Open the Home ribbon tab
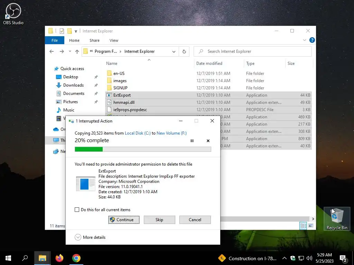Screen dimensions: 354x265 pos(74,40)
